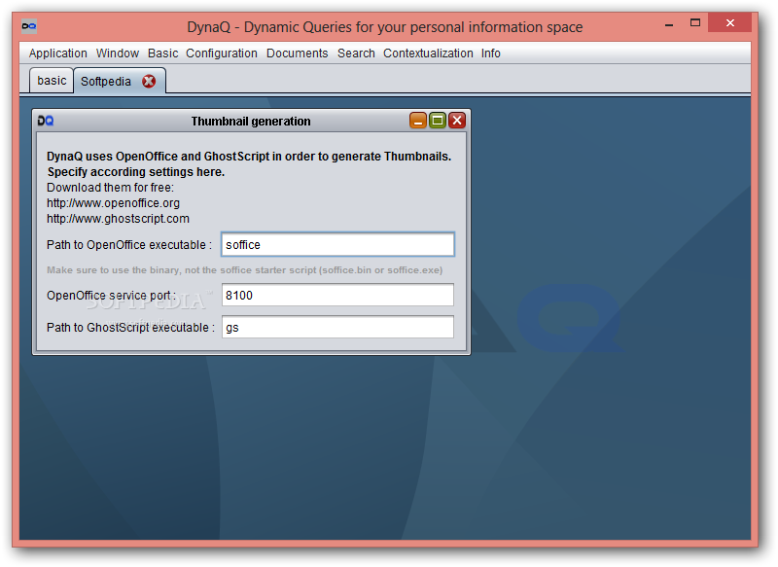The height and width of the screenshot is (567, 778).
Task: Click the 'Path to GhostScript executable :' label
Action: pos(130,328)
